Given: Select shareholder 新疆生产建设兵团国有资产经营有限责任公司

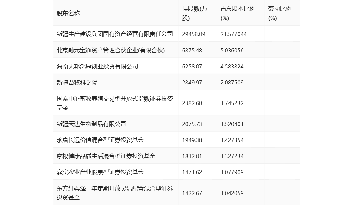Looking at the screenshot, I should [x=115, y=34].
